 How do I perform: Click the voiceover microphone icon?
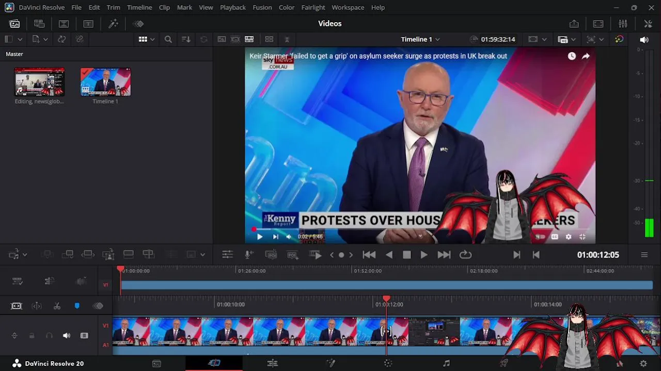click(x=249, y=255)
